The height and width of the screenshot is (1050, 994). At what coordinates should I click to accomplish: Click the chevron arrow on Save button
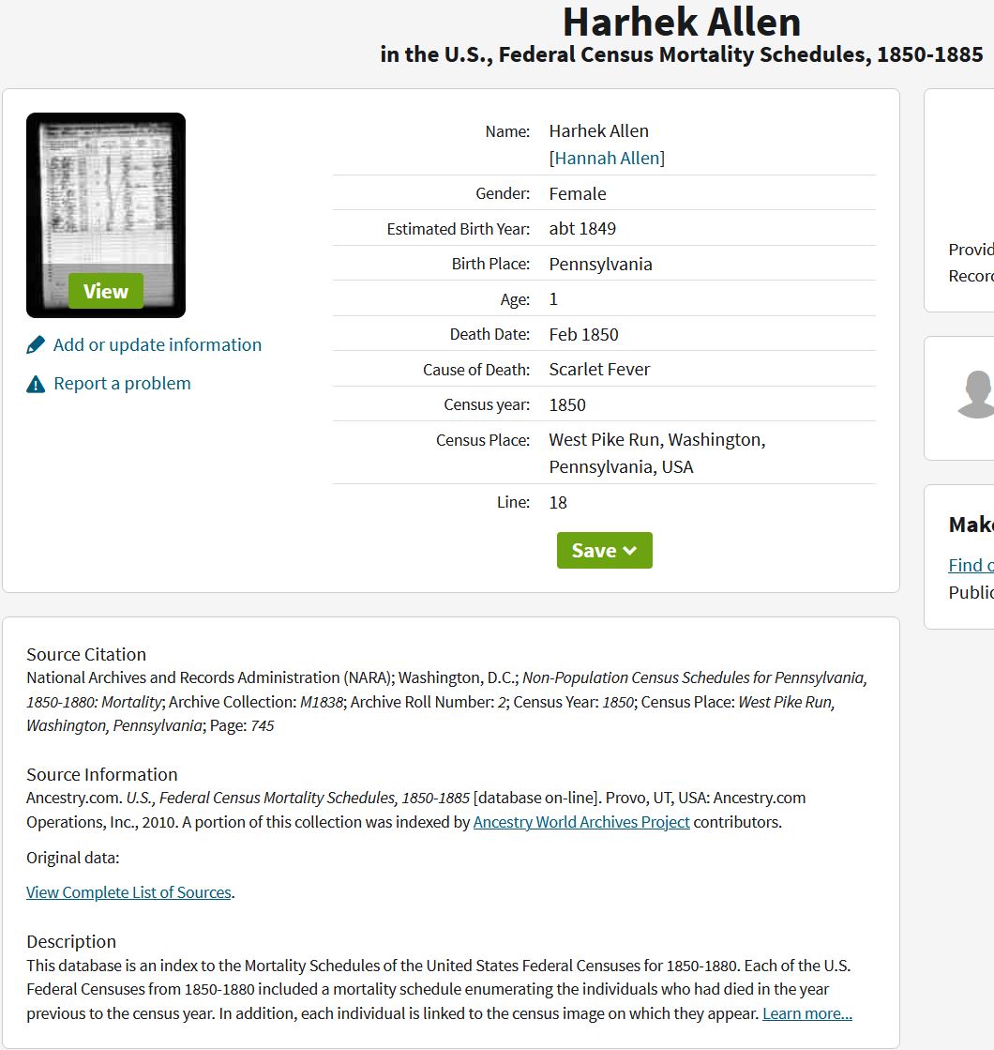[630, 551]
